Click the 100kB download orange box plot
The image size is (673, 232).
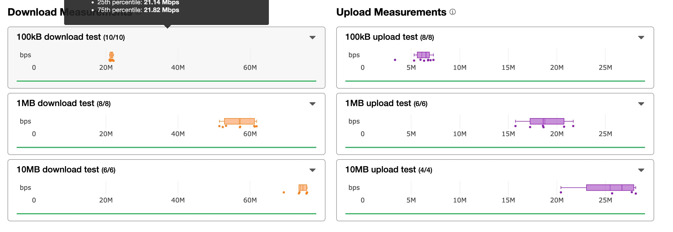111,55
